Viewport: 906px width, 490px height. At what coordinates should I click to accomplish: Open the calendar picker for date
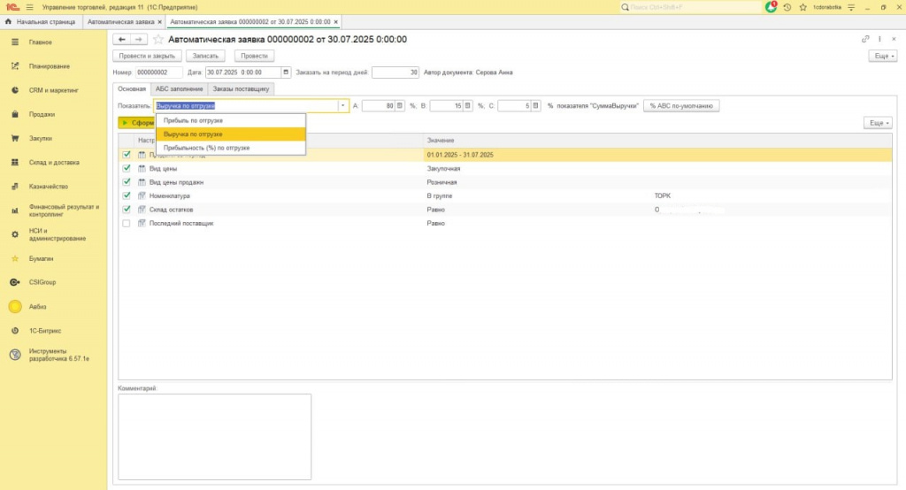(x=286, y=73)
